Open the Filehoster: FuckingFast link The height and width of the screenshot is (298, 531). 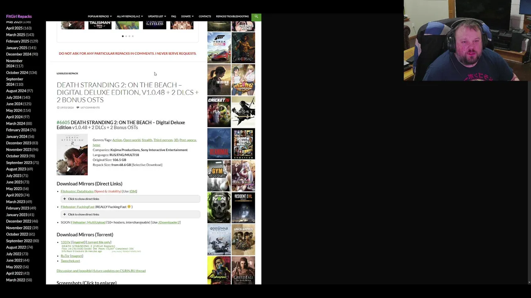tap(78, 207)
